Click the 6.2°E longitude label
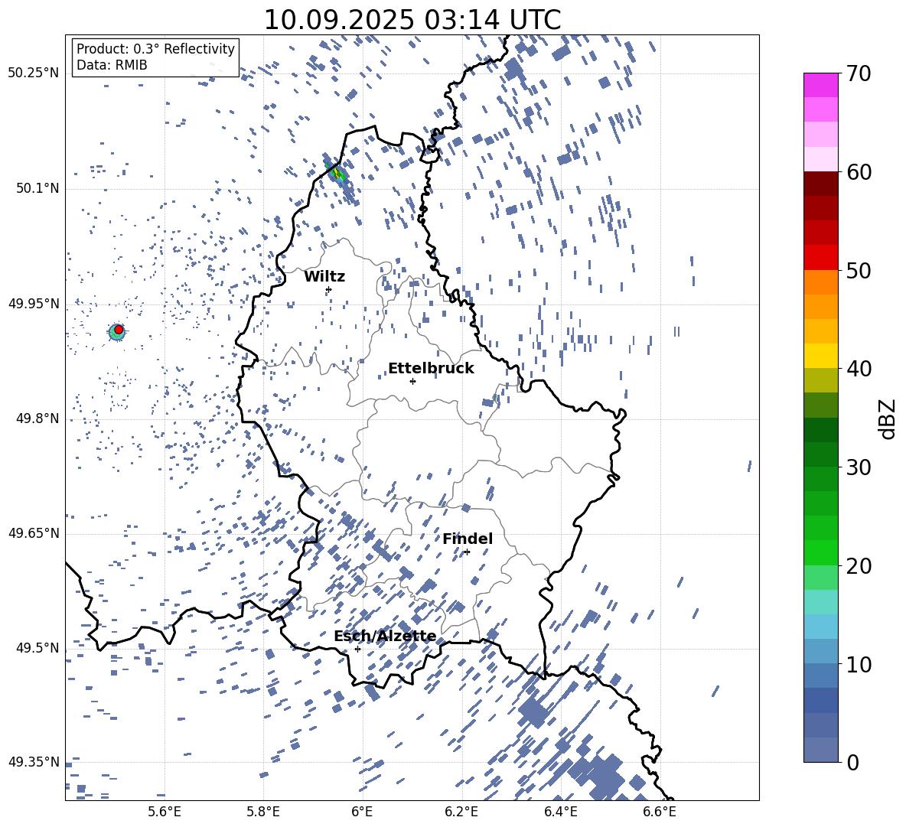 click(x=461, y=812)
